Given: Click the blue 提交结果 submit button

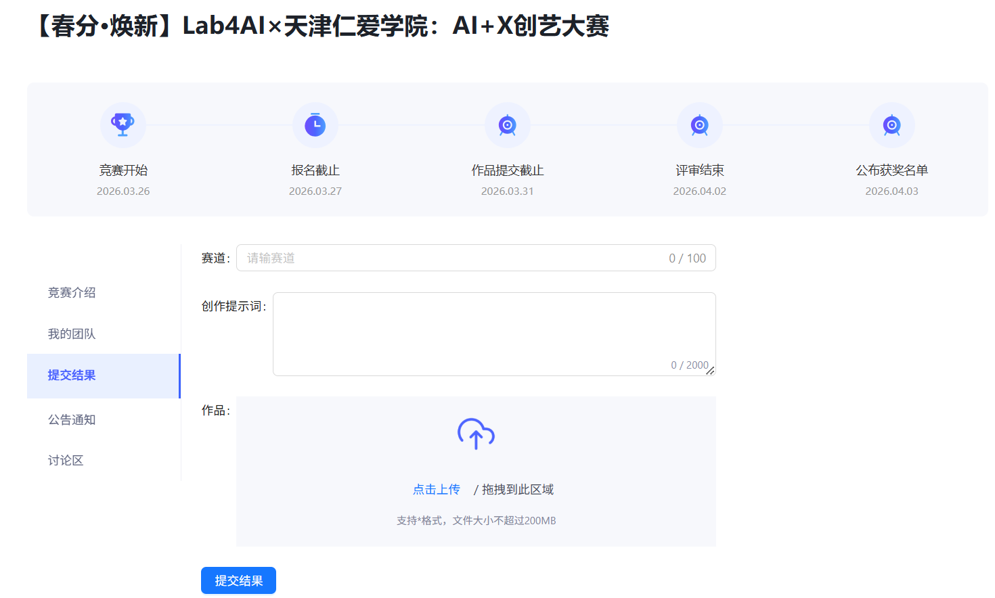Looking at the screenshot, I should [238, 580].
